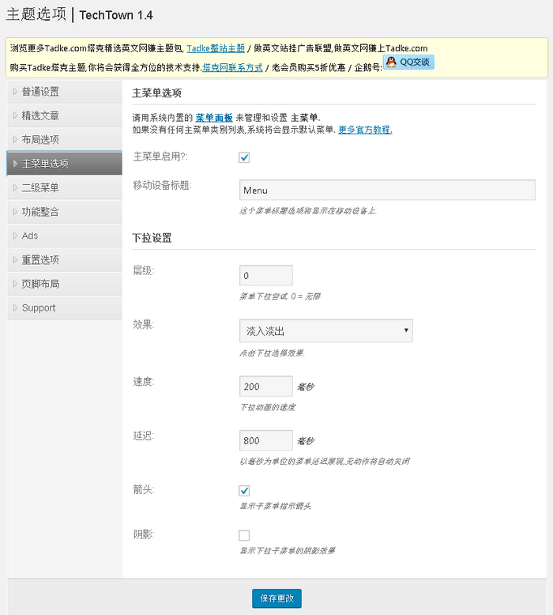Click the 延迟 input field showing 800

(x=265, y=440)
